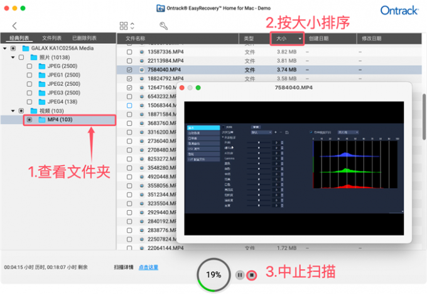This screenshot has height=294, width=427.
Task: Toggle the checkbox of 照片 (10138) folder
Action: pos(21,58)
